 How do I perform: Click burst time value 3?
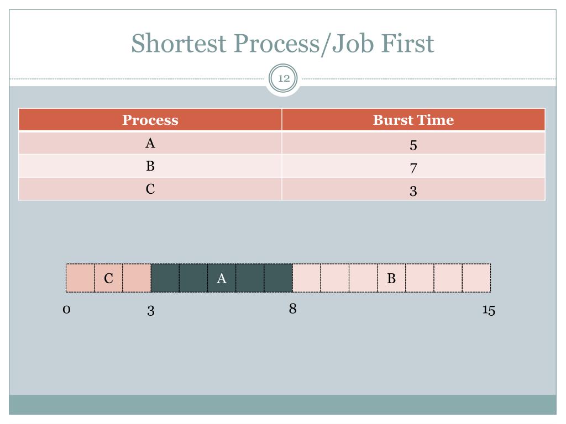click(x=413, y=190)
